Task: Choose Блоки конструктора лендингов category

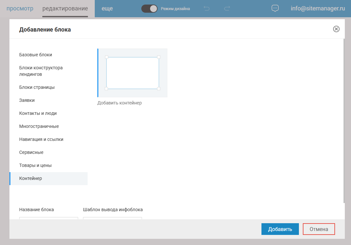Action: 41,71
